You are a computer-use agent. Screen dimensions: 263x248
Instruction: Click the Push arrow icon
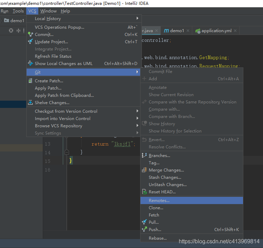pyautogui.click(x=144, y=229)
